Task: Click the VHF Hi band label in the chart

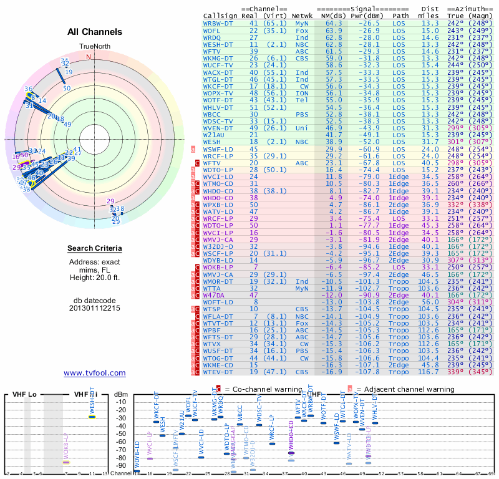Action: click(85, 394)
